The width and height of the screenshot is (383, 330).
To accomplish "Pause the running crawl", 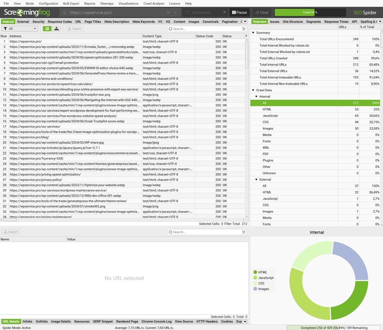I will pyautogui.click(x=239, y=12).
